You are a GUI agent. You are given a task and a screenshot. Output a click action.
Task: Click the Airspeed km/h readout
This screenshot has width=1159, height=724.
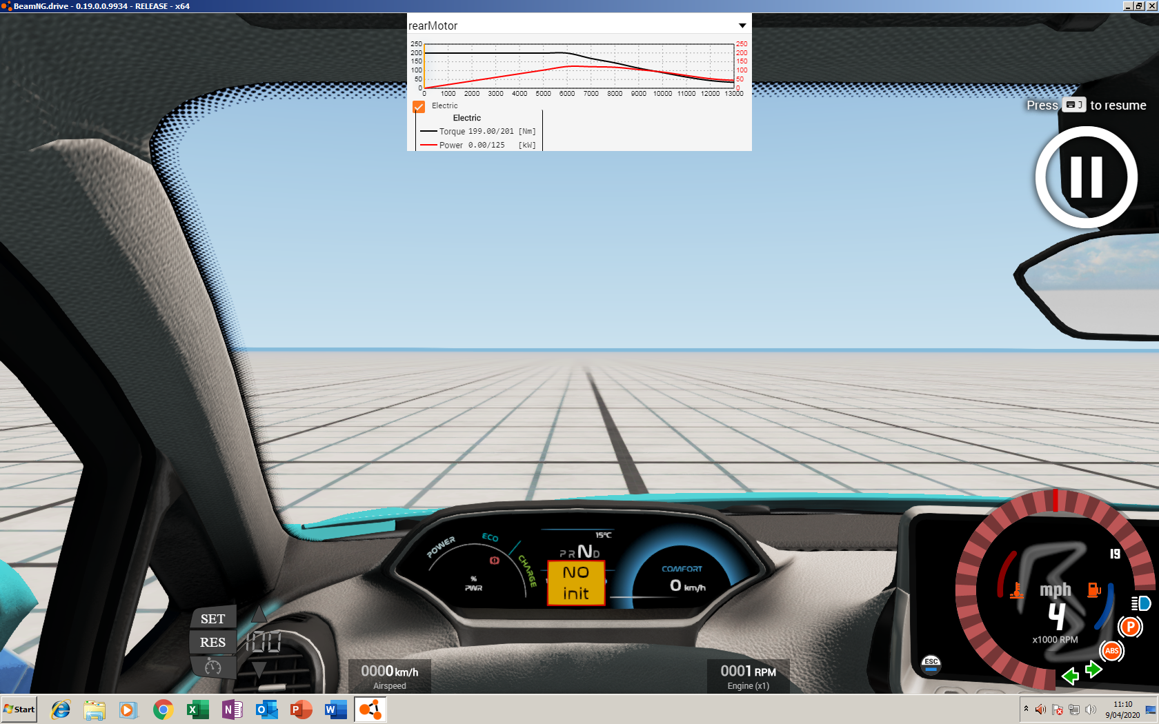(x=390, y=676)
